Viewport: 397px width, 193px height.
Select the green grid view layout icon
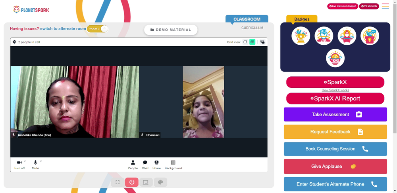tap(252, 42)
